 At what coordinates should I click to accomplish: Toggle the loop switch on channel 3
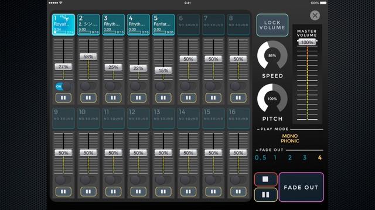pos(113,86)
